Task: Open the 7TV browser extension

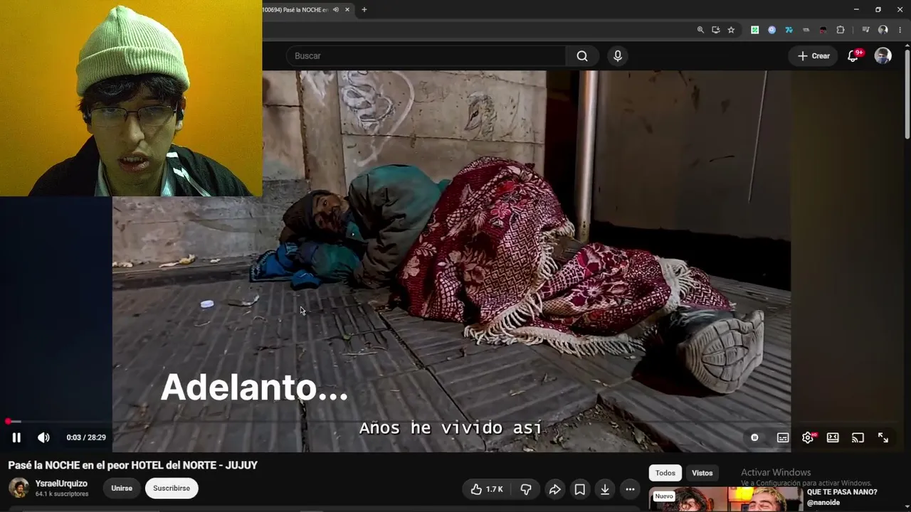Action: (789, 30)
